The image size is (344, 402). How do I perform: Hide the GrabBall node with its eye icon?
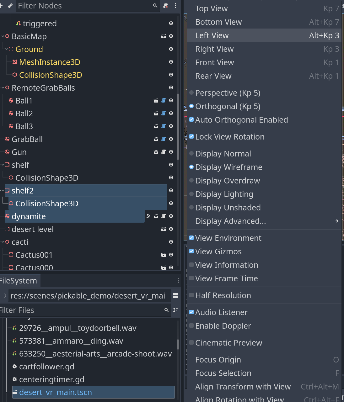pos(171,139)
